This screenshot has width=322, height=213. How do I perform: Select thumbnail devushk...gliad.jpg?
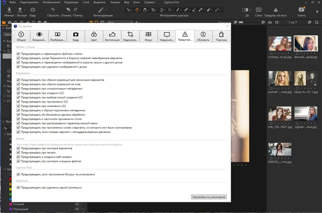(x=306, y=43)
